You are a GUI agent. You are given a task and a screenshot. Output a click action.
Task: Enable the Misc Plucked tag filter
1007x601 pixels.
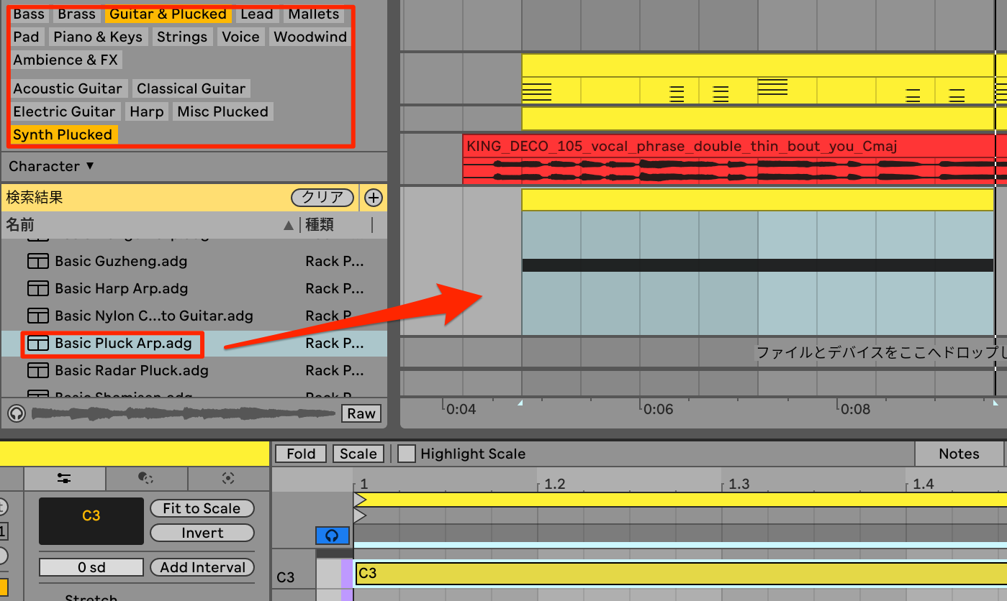[223, 111]
